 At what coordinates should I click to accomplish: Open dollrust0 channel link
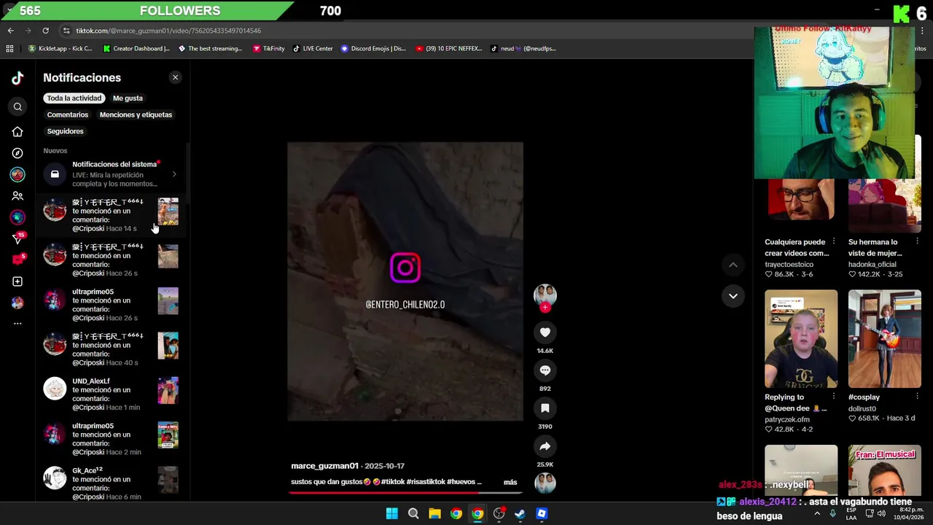pos(864,409)
